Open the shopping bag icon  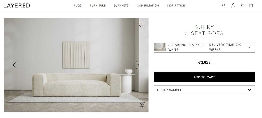251,5
